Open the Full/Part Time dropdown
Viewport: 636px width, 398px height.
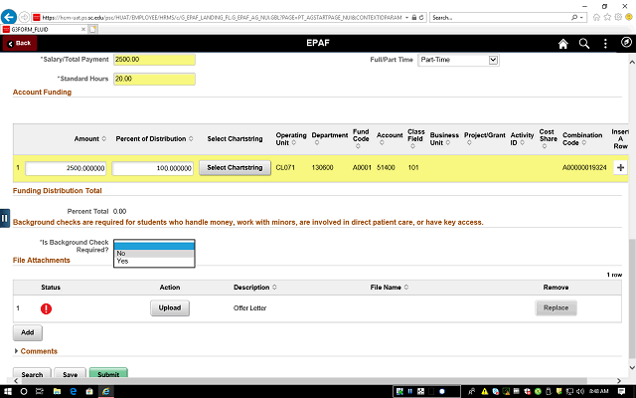pyautogui.click(x=458, y=60)
